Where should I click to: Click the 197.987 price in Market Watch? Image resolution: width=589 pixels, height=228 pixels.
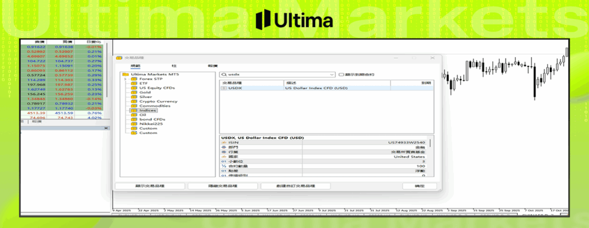(x=64, y=85)
